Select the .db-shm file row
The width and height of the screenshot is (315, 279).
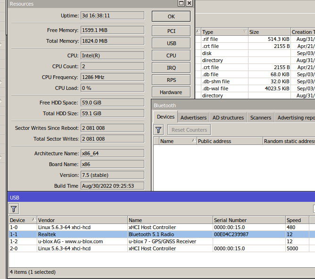tap(255, 81)
